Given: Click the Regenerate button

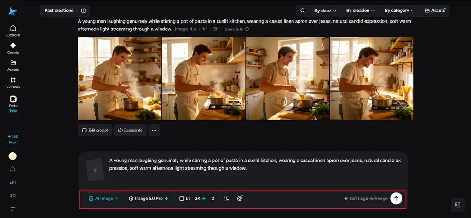Looking at the screenshot, I should click(x=130, y=130).
